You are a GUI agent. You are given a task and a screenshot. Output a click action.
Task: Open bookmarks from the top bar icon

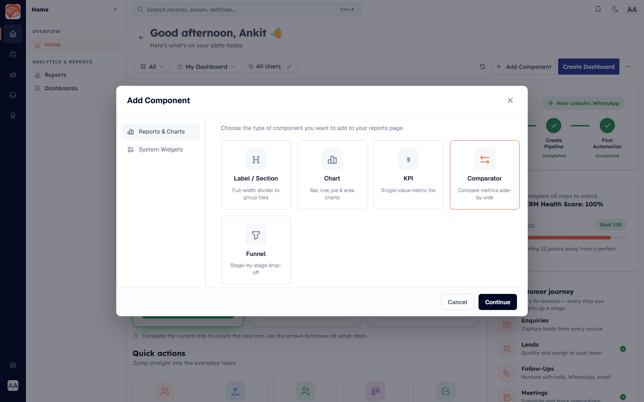pyautogui.click(x=598, y=9)
